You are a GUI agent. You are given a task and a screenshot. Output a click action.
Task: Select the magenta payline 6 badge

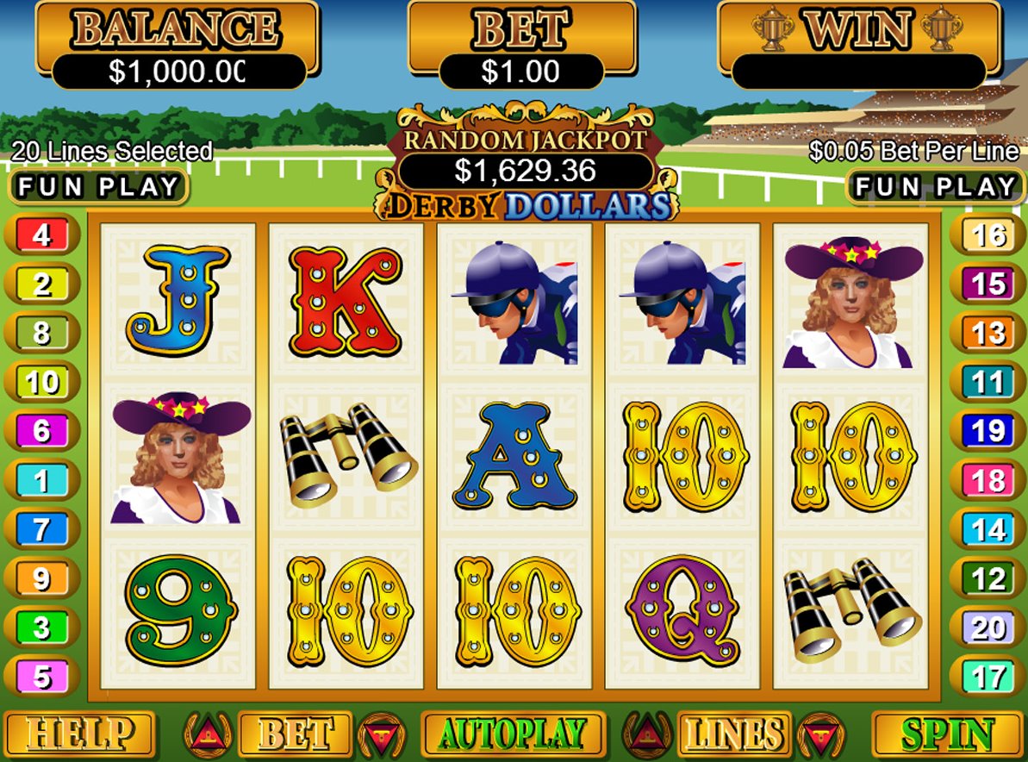point(42,431)
